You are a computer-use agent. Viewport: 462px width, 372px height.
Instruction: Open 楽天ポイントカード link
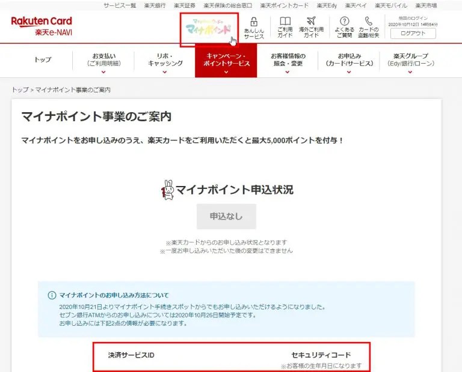tap(285, 5)
